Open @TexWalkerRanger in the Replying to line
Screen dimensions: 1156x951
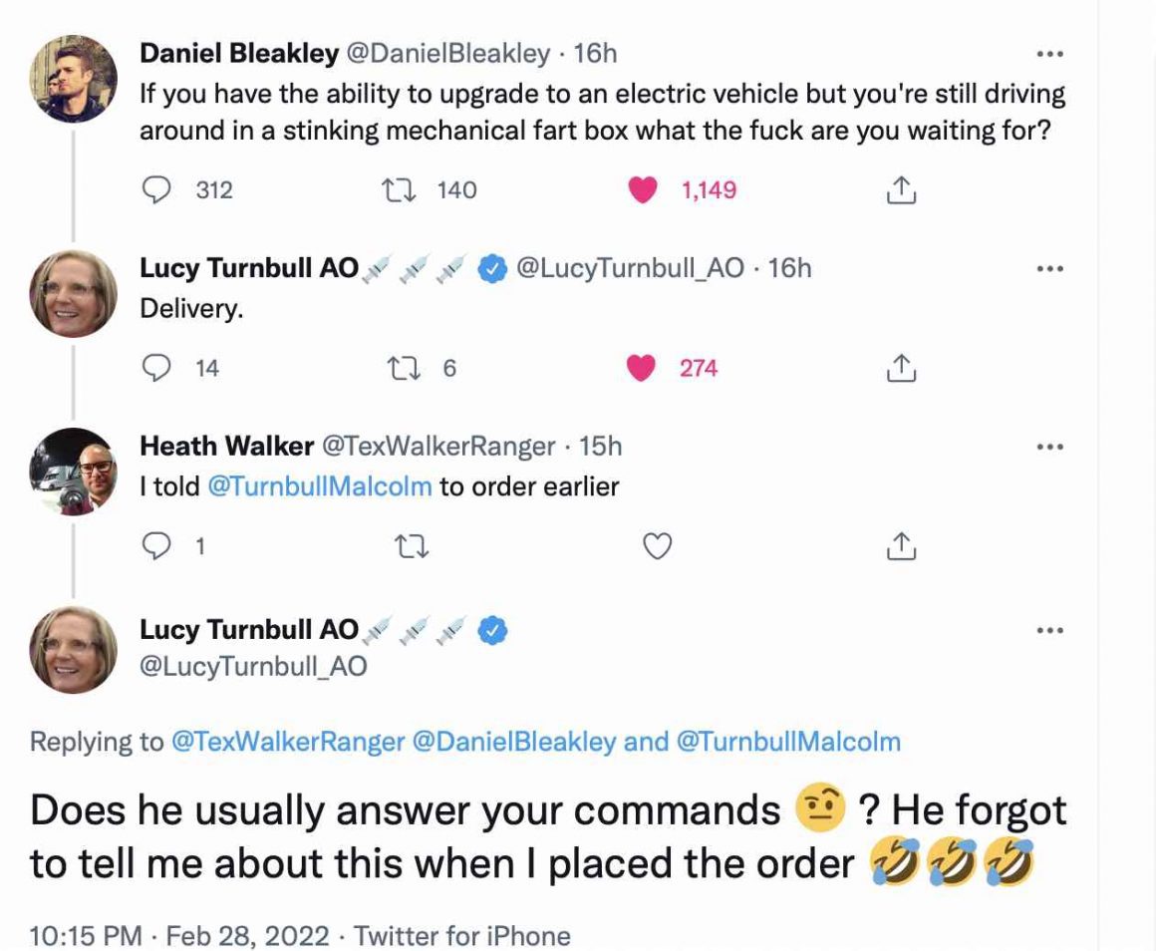pyautogui.click(x=289, y=742)
